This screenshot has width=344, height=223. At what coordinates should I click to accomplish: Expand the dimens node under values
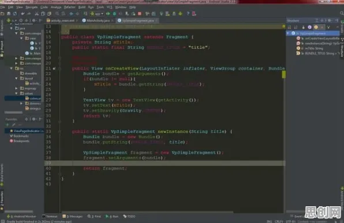point(21,103)
